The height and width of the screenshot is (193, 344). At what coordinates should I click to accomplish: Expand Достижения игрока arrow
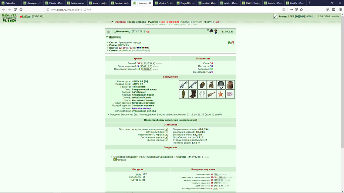pos(166,137)
